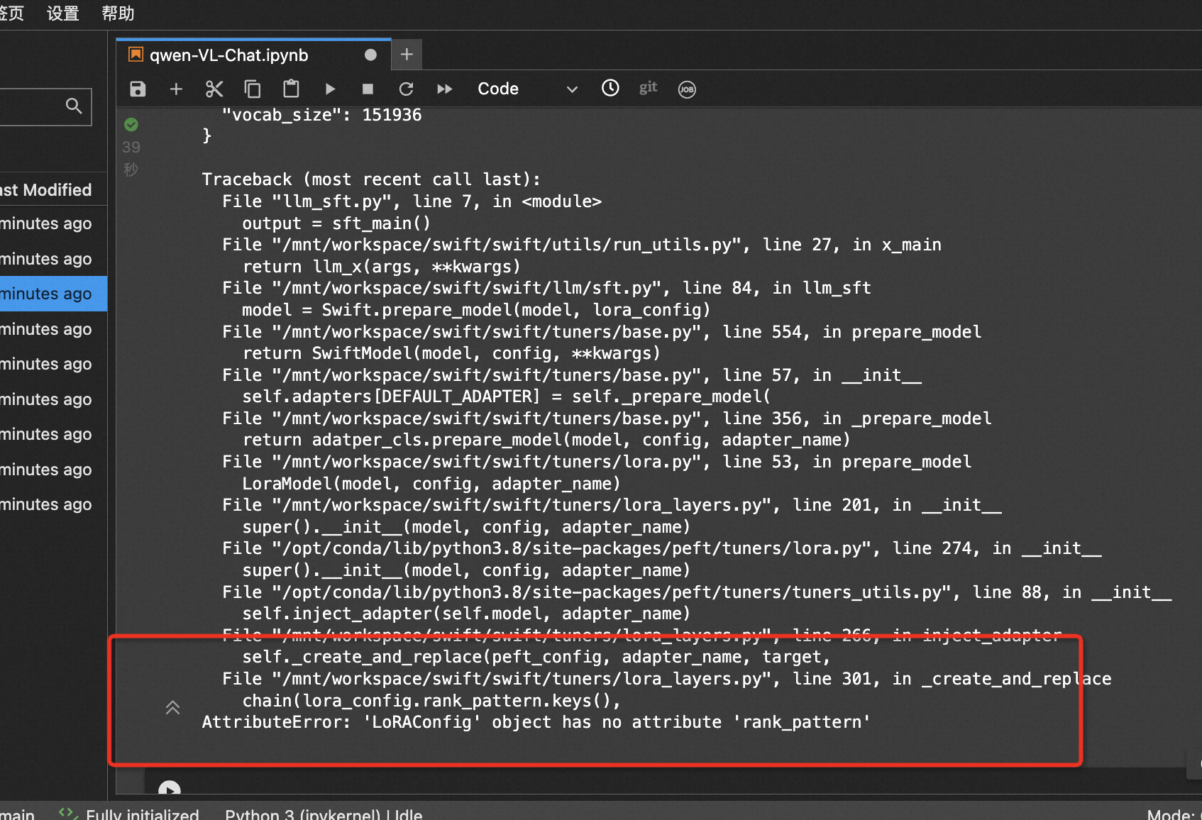Click the git button in notebook toolbar

(649, 87)
